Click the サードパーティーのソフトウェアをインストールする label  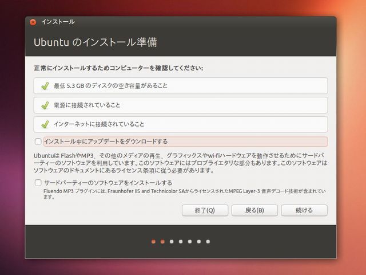108,183
